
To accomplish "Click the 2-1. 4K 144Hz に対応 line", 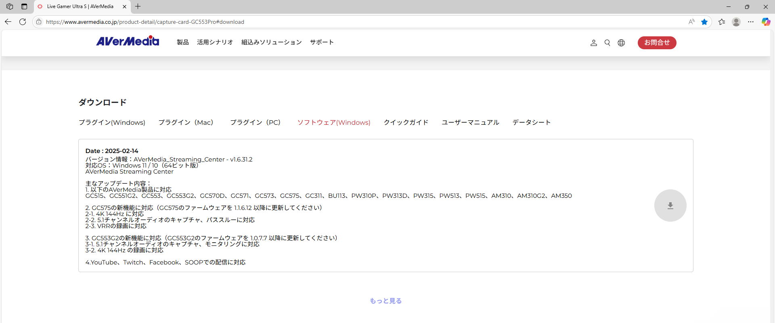I will (x=115, y=214).
